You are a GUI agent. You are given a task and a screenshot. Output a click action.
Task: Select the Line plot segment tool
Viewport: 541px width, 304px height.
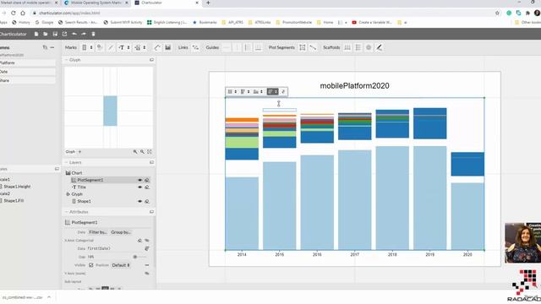(313, 47)
